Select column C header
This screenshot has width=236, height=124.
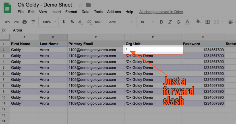coord(96,37)
